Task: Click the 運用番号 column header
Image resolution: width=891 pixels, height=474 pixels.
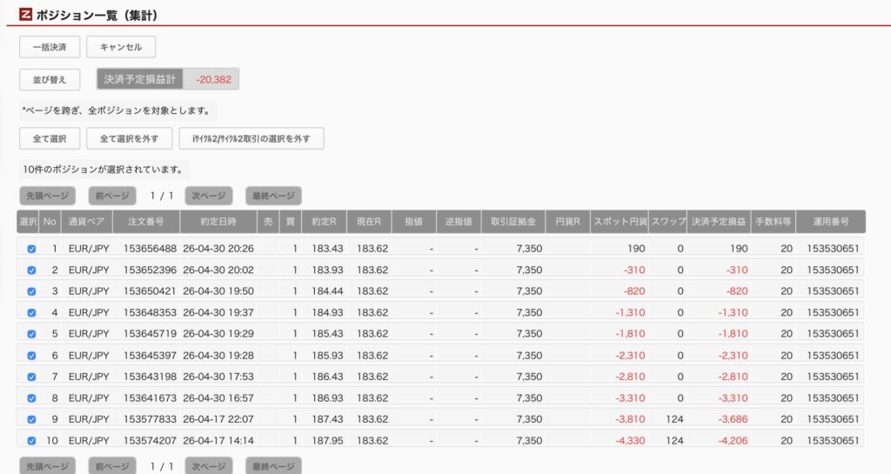Action: 831,222
